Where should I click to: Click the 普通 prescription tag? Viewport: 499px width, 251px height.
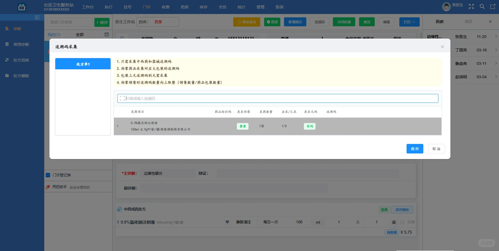pos(384,210)
